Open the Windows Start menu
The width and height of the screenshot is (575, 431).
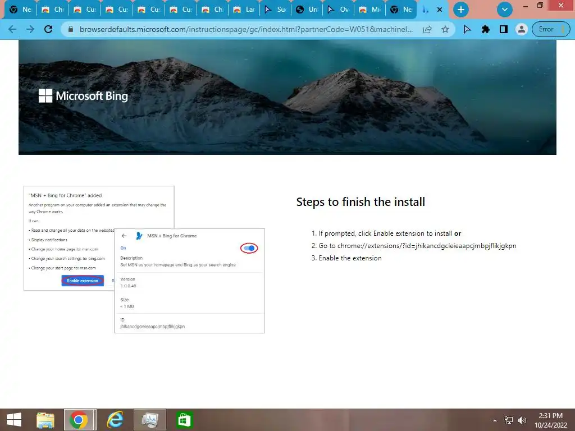14,420
